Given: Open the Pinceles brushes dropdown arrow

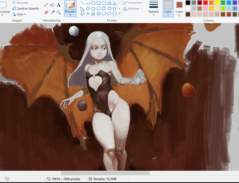Looking at the screenshot, I should (x=70, y=15).
